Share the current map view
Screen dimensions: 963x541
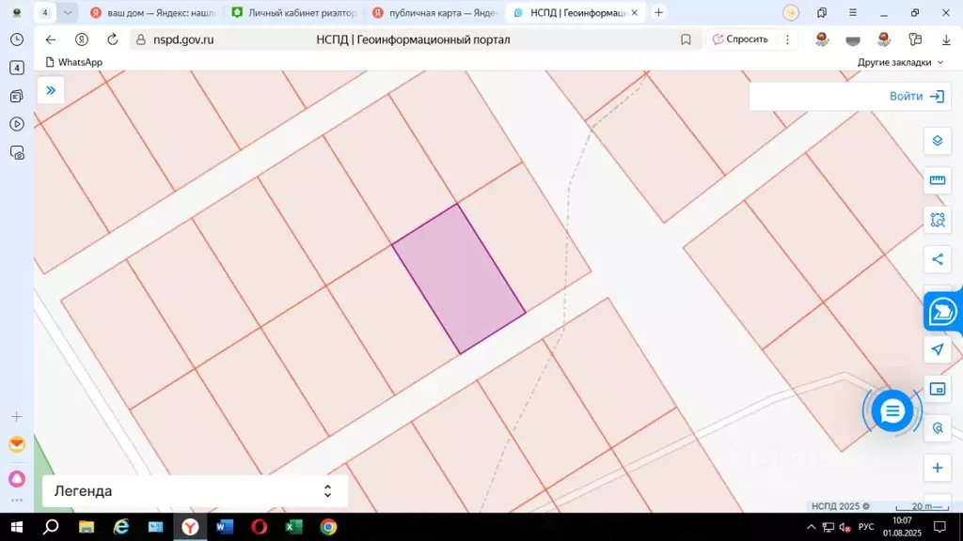tap(938, 259)
